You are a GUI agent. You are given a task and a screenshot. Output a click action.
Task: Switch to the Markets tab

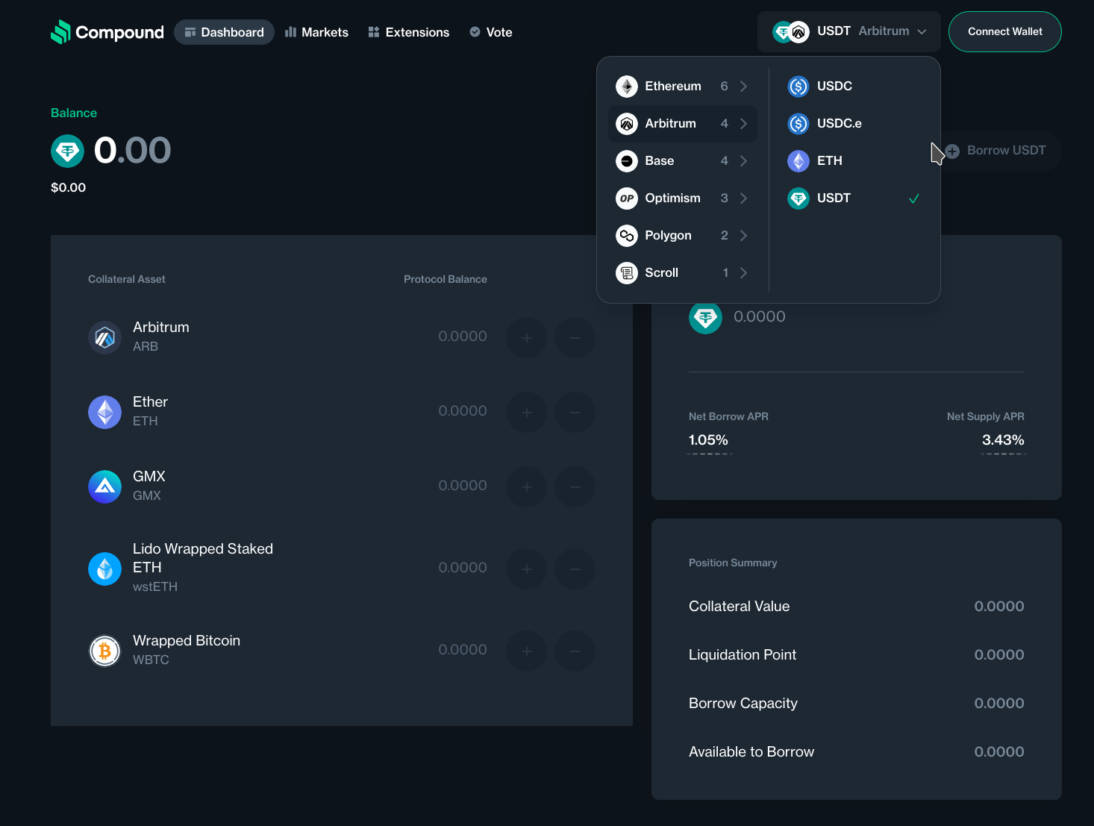click(x=316, y=32)
